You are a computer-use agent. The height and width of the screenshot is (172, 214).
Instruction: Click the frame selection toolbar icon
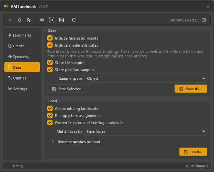[x=52, y=20]
